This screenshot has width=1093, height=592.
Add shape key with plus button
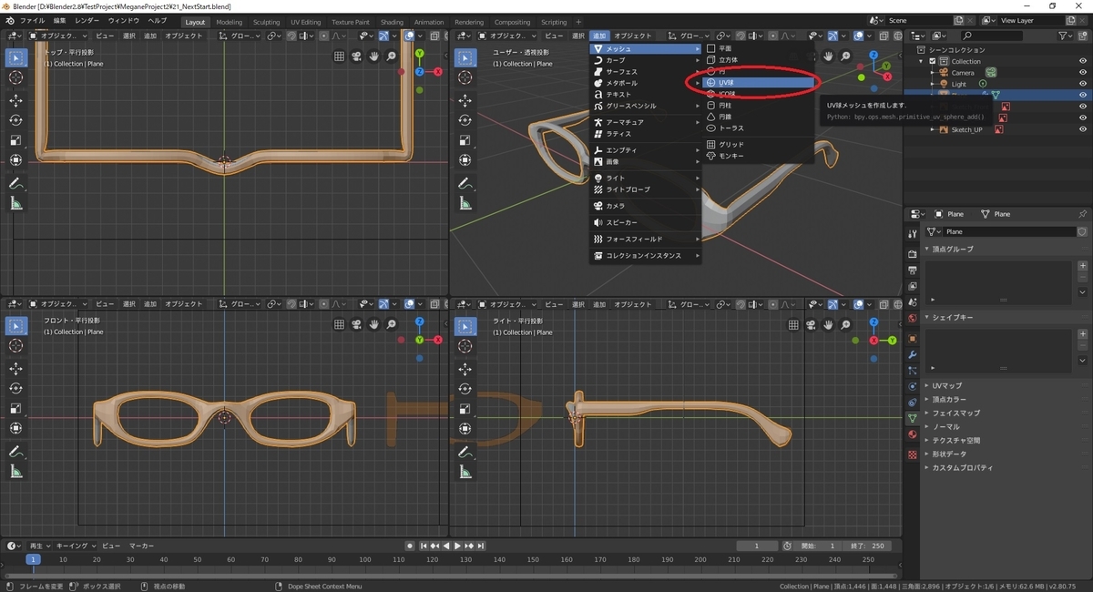click(1082, 334)
